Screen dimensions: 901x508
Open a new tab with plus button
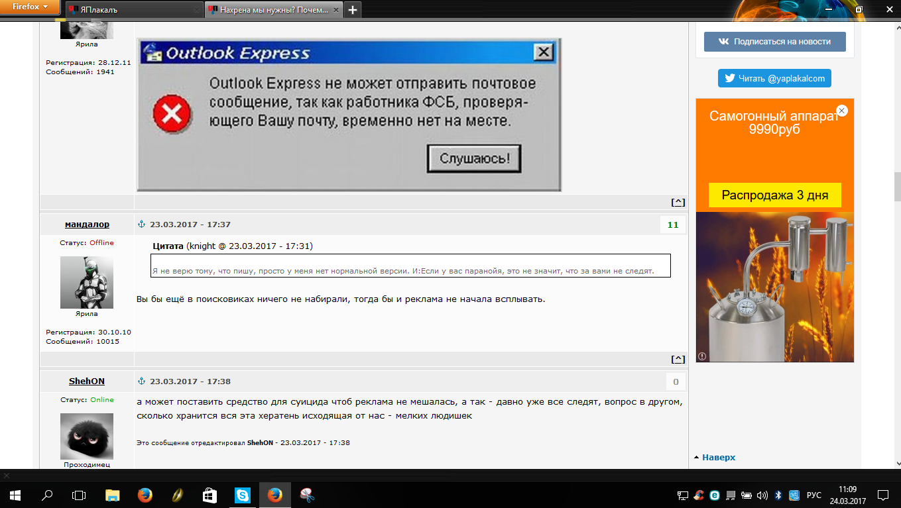coord(353,9)
